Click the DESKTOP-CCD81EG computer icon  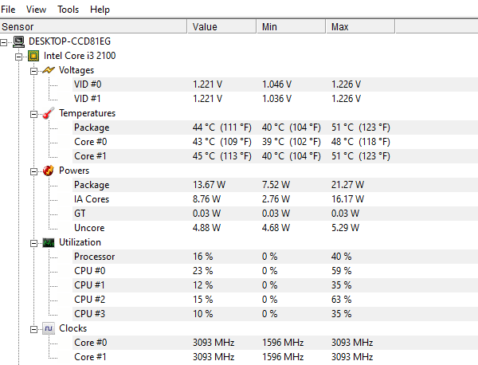pos(19,41)
